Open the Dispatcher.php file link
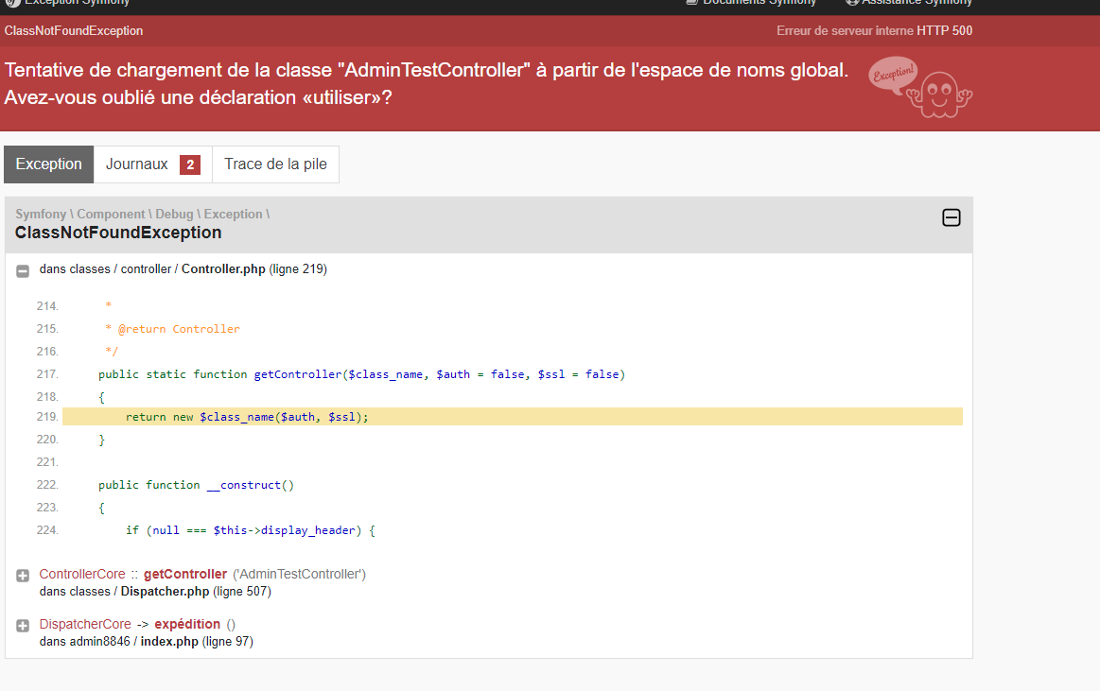The image size is (1100, 691). click(165, 592)
